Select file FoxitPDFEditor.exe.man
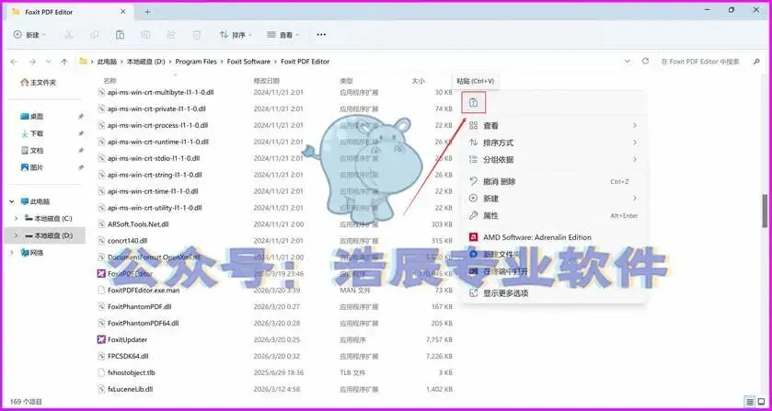 144,291
